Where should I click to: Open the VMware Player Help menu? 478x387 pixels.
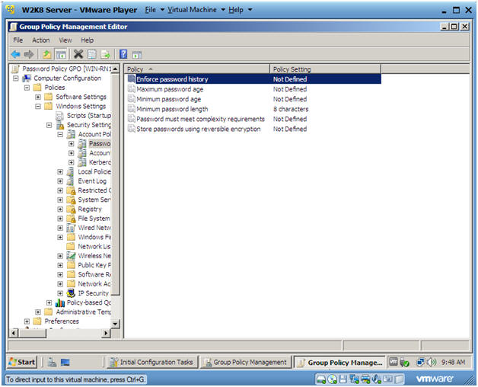[241, 10]
